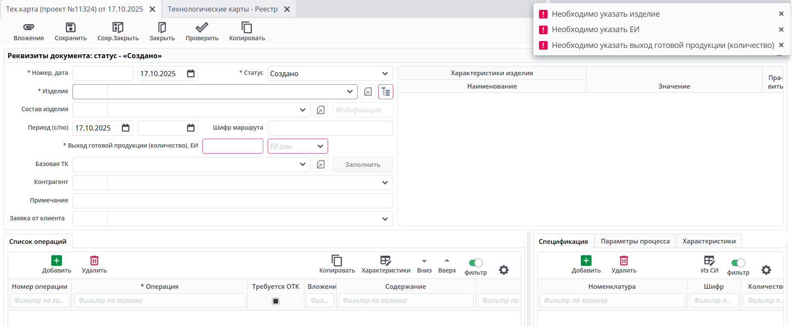This screenshot has width=792, height=326.
Task: Open operations list settings gear
Action: coord(504,270)
